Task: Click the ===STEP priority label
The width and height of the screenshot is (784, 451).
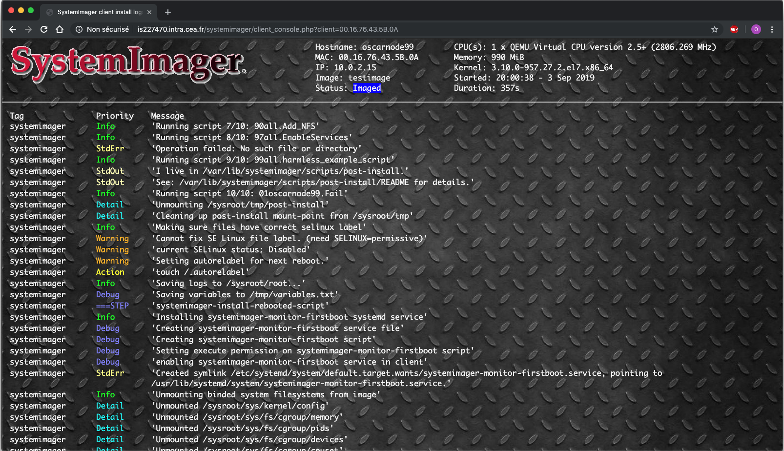Action: coord(112,306)
